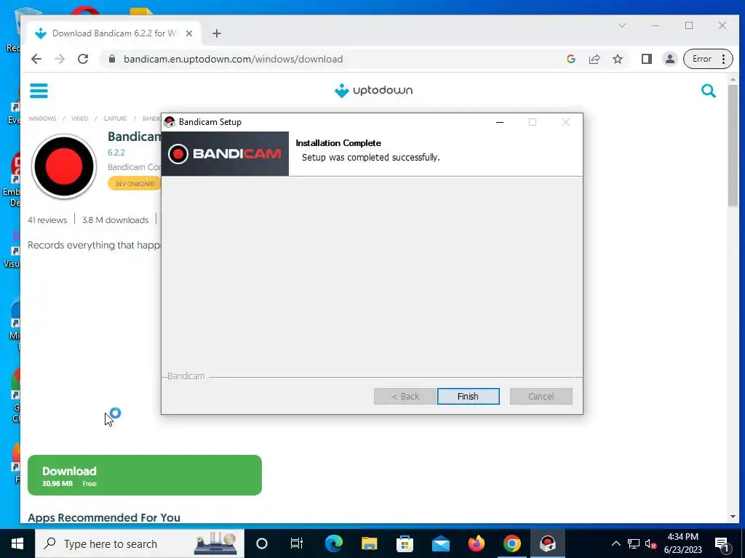
Task: Open Uptodown search magnifier
Action: pos(708,90)
